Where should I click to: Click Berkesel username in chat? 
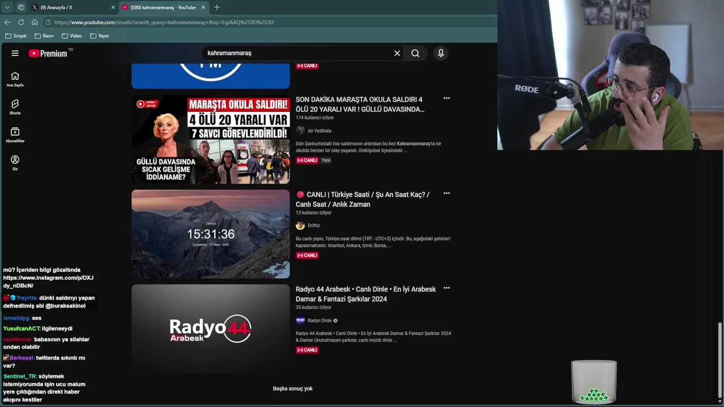(21, 358)
